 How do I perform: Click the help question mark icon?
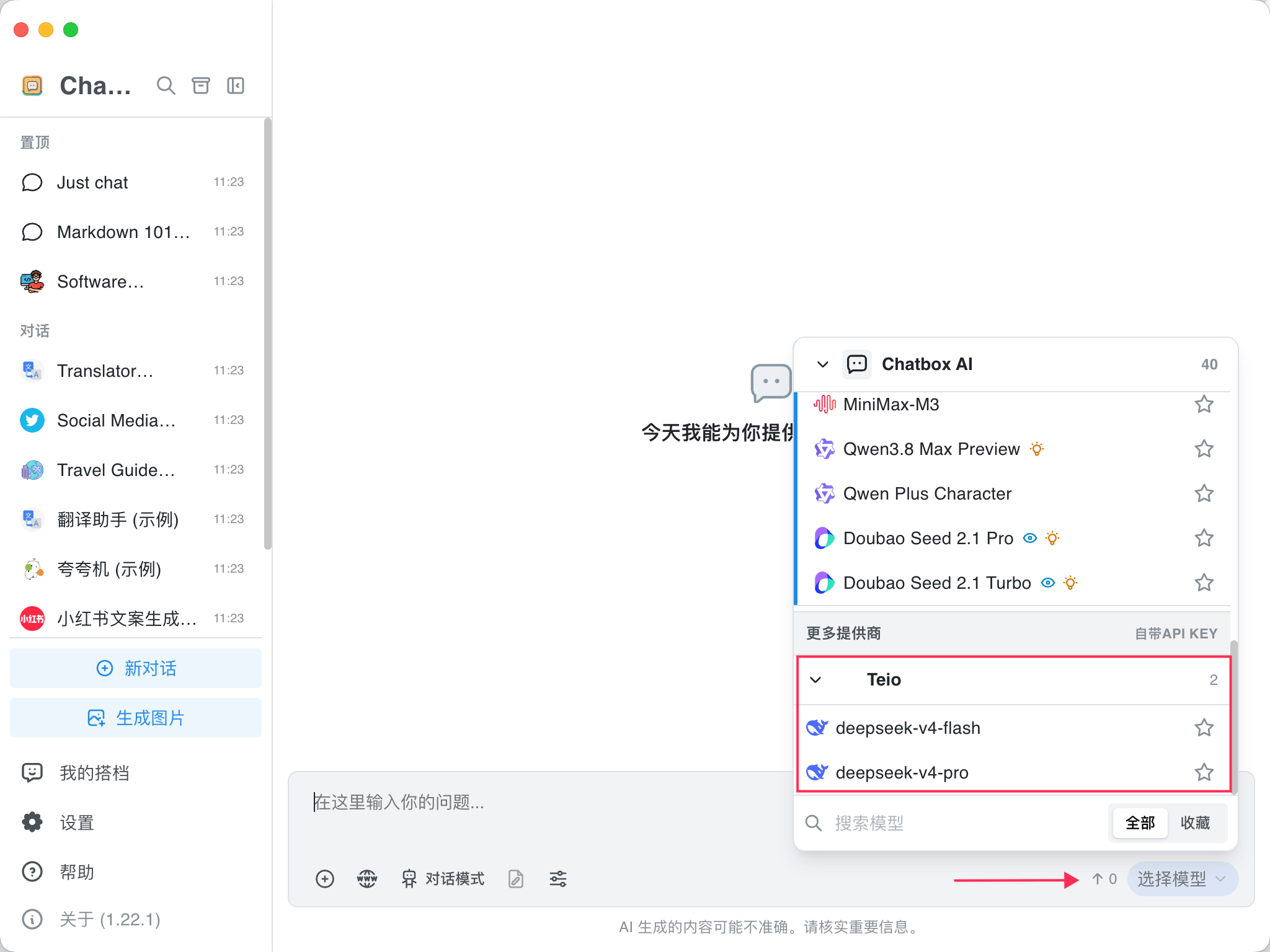point(32,872)
